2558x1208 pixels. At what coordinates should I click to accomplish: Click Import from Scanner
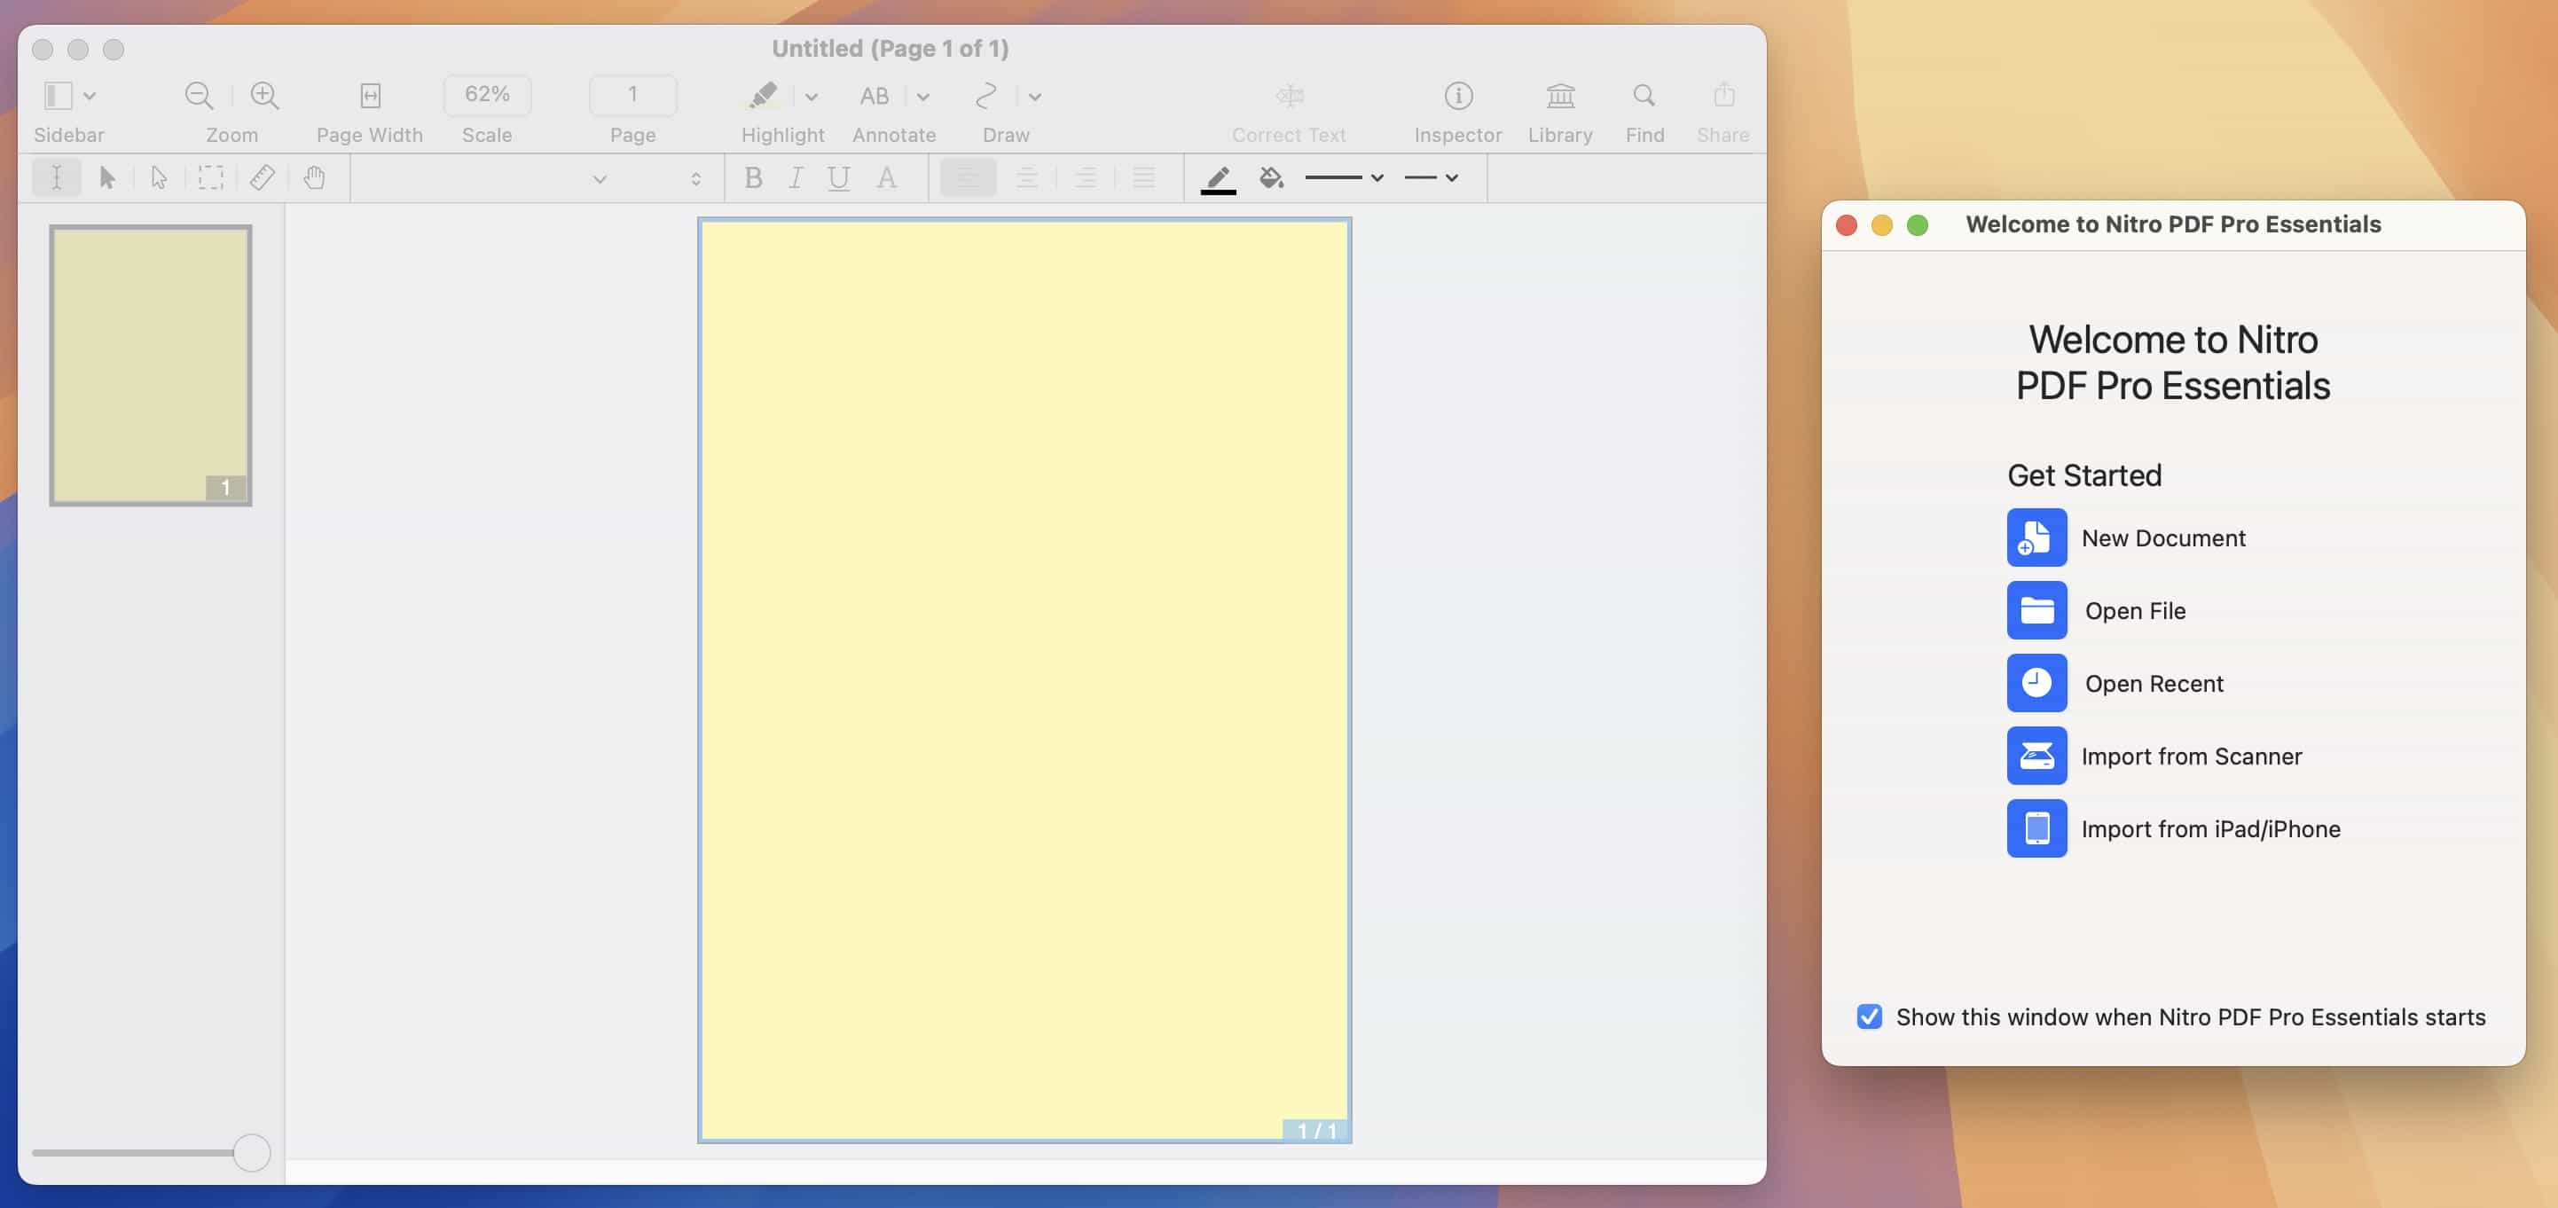[x=2192, y=756]
